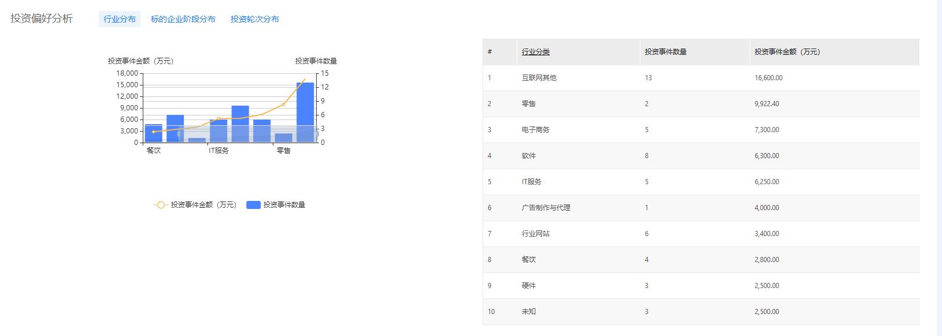Click the line data point above 零售 label
Screen dimensions: 942x336
283,104
